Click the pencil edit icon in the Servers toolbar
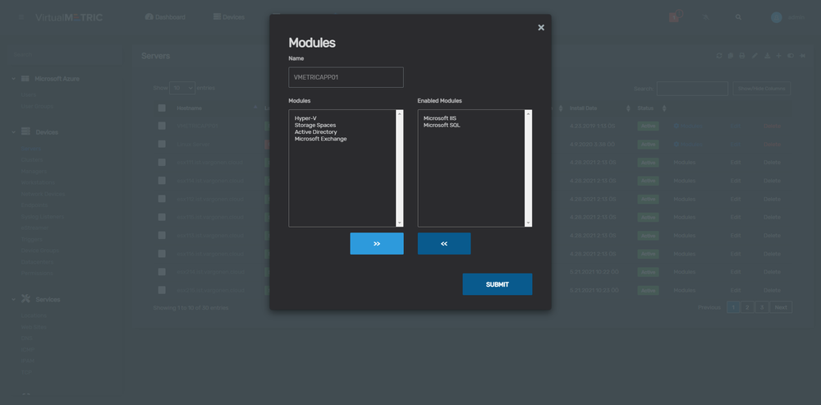821x405 pixels. [754, 56]
